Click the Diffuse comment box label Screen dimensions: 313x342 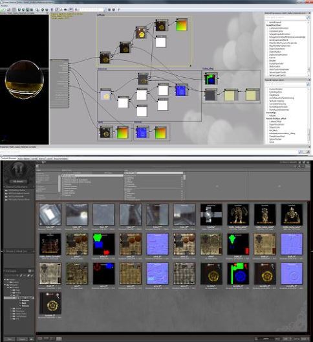[101, 15]
